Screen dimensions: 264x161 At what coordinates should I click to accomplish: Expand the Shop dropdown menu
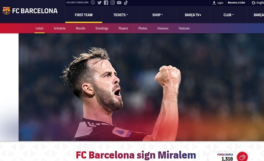pos(157,15)
